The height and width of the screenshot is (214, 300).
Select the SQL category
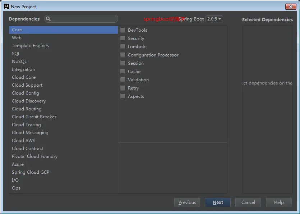point(63,54)
